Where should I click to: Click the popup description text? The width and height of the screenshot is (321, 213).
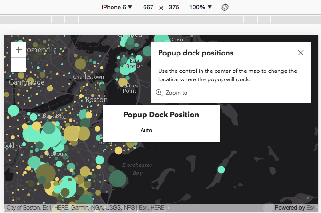[x=227, y=75]
